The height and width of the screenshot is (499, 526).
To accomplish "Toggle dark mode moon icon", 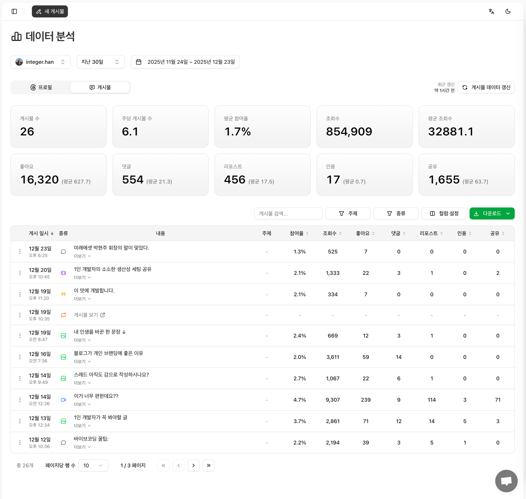I will point(508,11).
